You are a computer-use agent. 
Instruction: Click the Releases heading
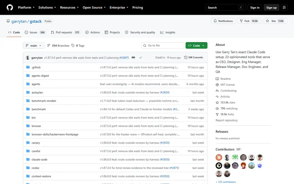222,132
